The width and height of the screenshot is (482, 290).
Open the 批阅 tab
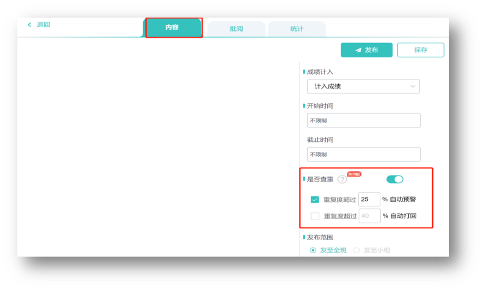click(236, 29)
